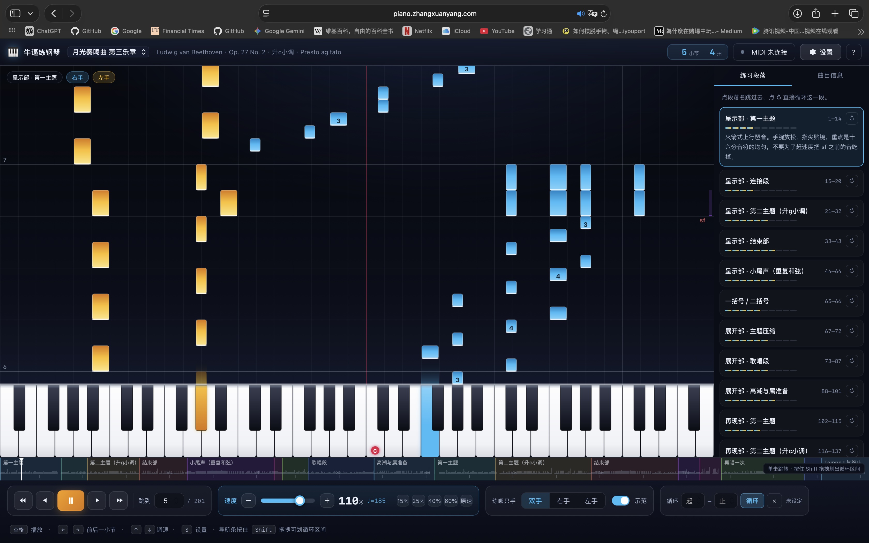Open 设置 with the gear icon
This screenshot has width=869, height=543.
[x=821, y=52]
